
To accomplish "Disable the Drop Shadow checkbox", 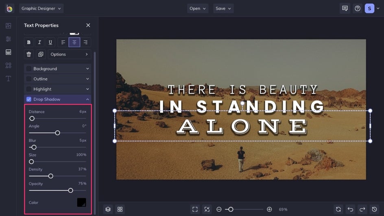I will [x=29, y=99].
